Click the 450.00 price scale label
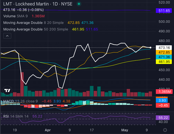The image size is (174, 134). [164, 70]
